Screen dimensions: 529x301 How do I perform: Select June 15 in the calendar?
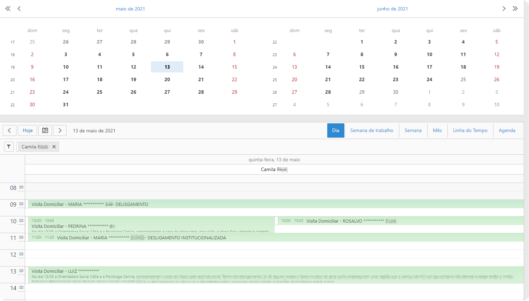pos(362,67)
